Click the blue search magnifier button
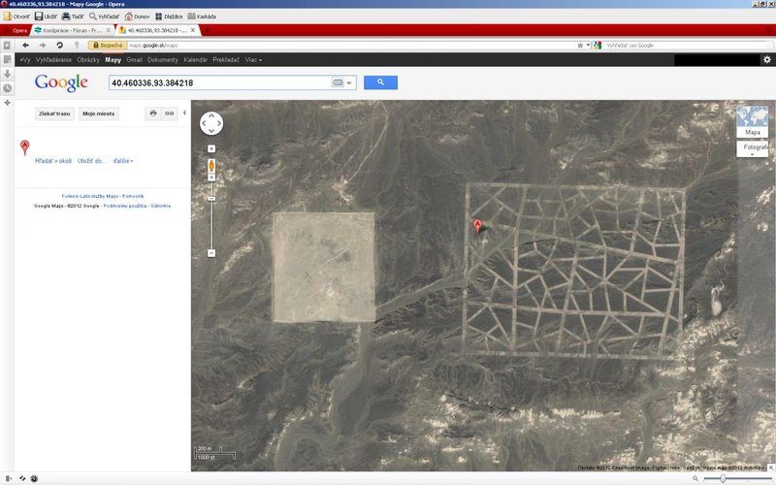The height and width of the screenshot is (485, 776). click(380, 82)
